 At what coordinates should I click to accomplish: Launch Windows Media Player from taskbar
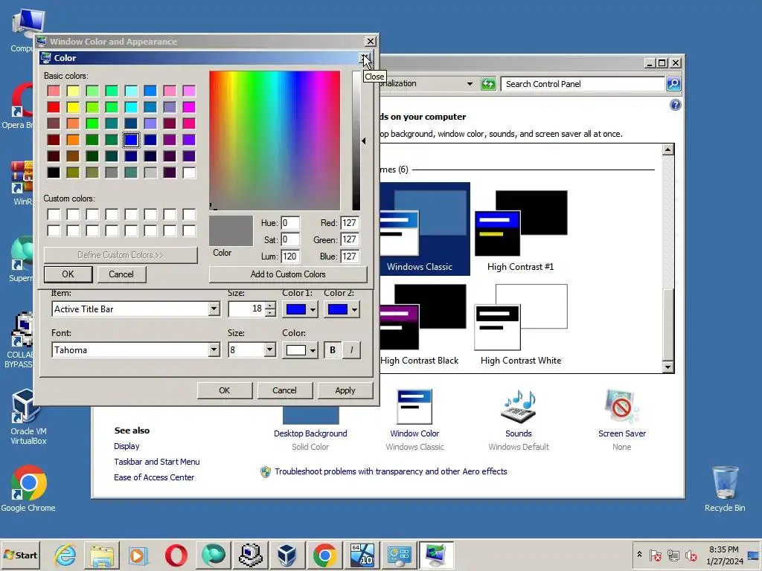[x=138, y=555]
